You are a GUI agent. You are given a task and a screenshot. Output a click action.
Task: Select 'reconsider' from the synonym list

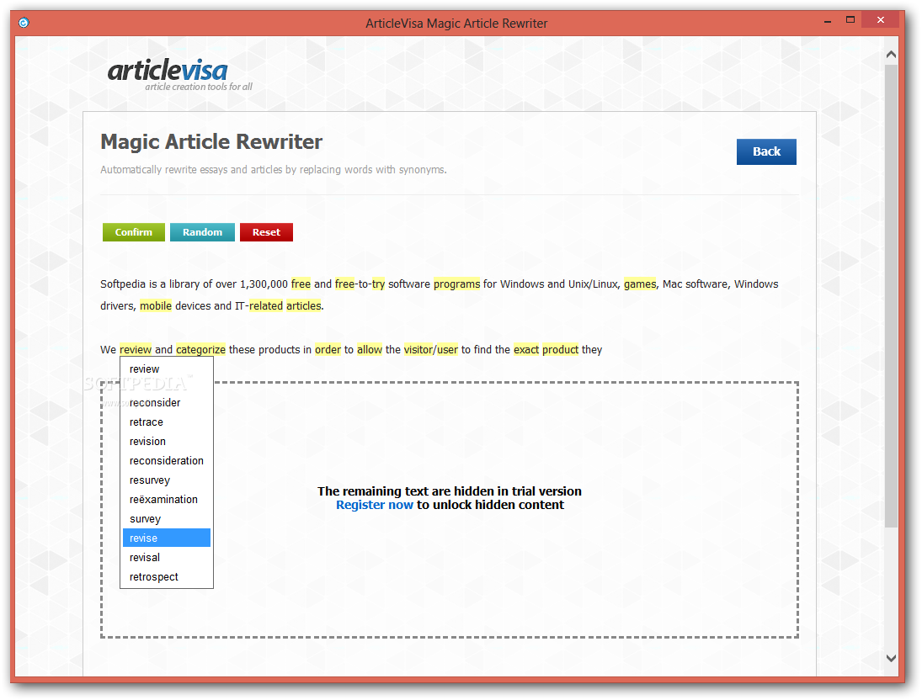click(x=167, y=403)
